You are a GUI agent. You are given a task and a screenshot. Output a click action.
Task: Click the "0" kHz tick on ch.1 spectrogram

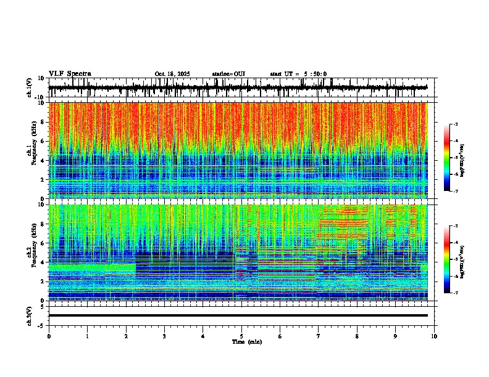(43, 198)
